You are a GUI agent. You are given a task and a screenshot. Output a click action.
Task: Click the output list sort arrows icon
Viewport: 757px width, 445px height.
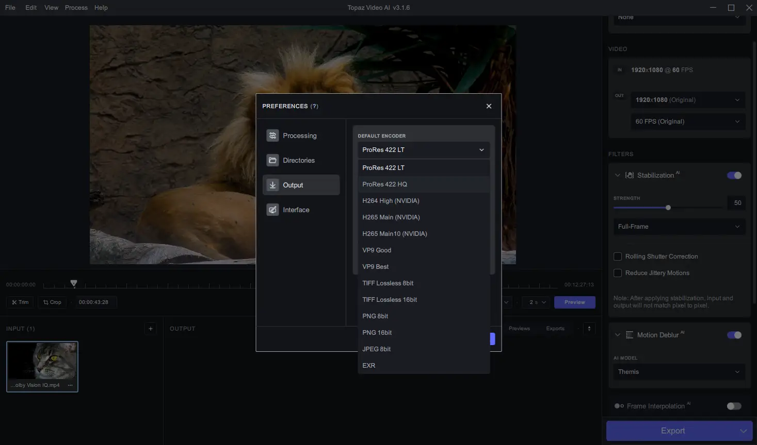589,329
